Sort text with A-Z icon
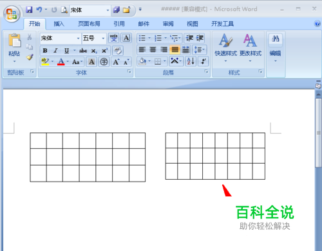Screen dimensions: 322x251 click(191, 62)
